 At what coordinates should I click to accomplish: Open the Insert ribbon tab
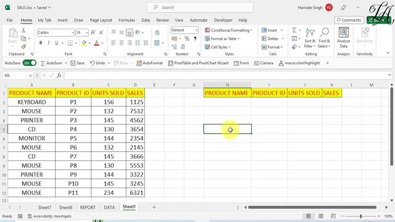point(62,20)
